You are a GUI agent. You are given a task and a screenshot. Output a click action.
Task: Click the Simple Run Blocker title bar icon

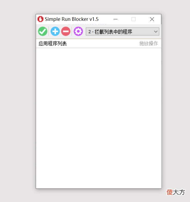pos(40,19)
